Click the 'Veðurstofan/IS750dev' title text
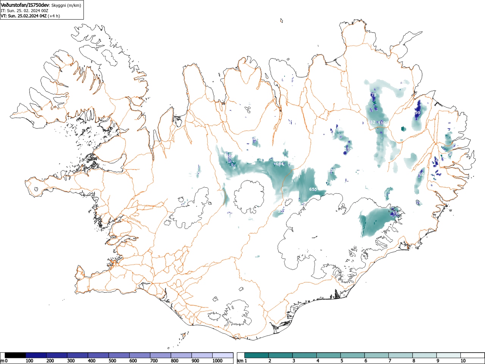This screenshot has height=364, width=485. 25,5
